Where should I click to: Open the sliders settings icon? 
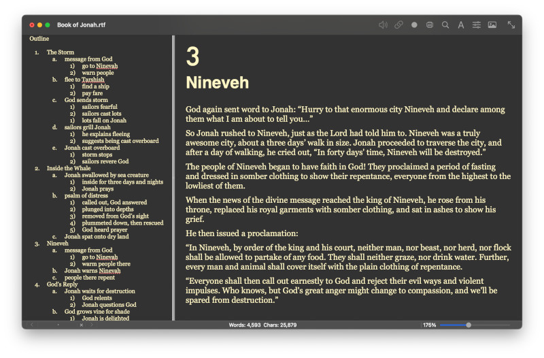477,25
